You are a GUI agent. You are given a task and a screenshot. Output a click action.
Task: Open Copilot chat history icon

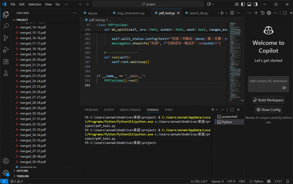262,13
